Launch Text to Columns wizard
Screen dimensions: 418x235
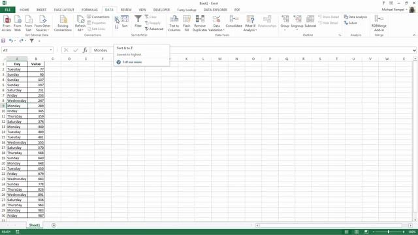(x=174, y=23)
